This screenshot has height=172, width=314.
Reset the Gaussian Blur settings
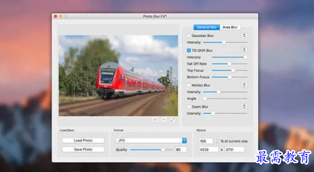tap(244, 35)
